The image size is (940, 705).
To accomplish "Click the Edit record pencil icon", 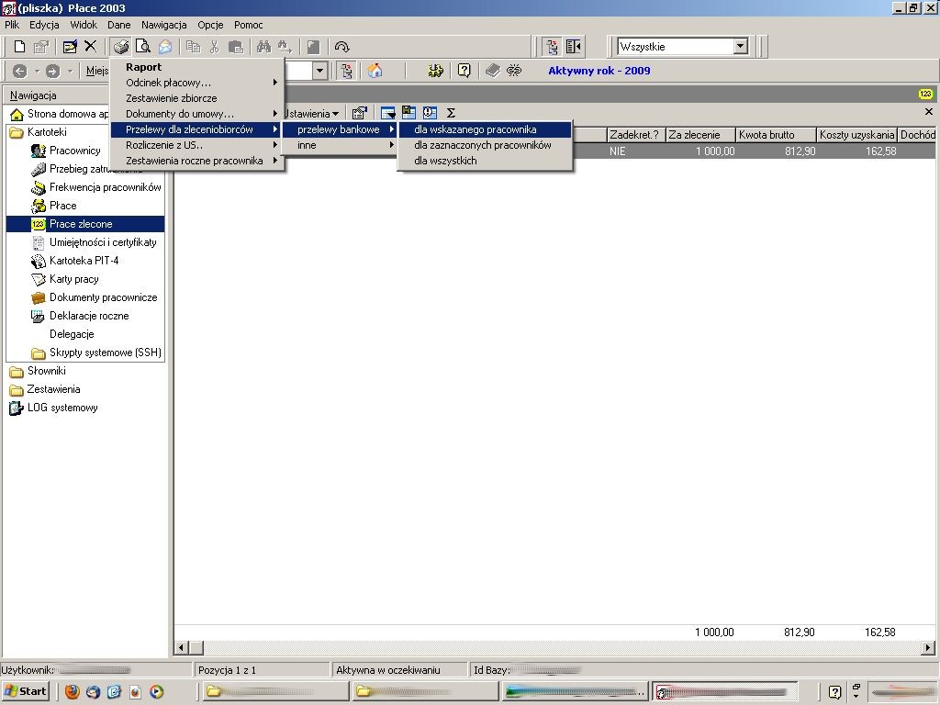I will 70,47.
